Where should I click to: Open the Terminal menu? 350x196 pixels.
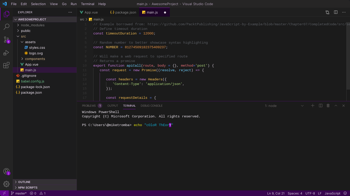click(x=87, y=4)
